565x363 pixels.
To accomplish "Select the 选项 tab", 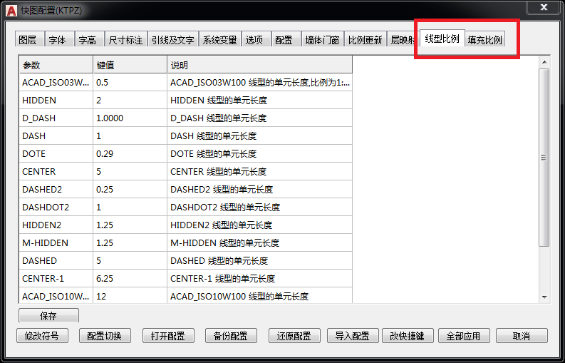I will pos(256,39).
